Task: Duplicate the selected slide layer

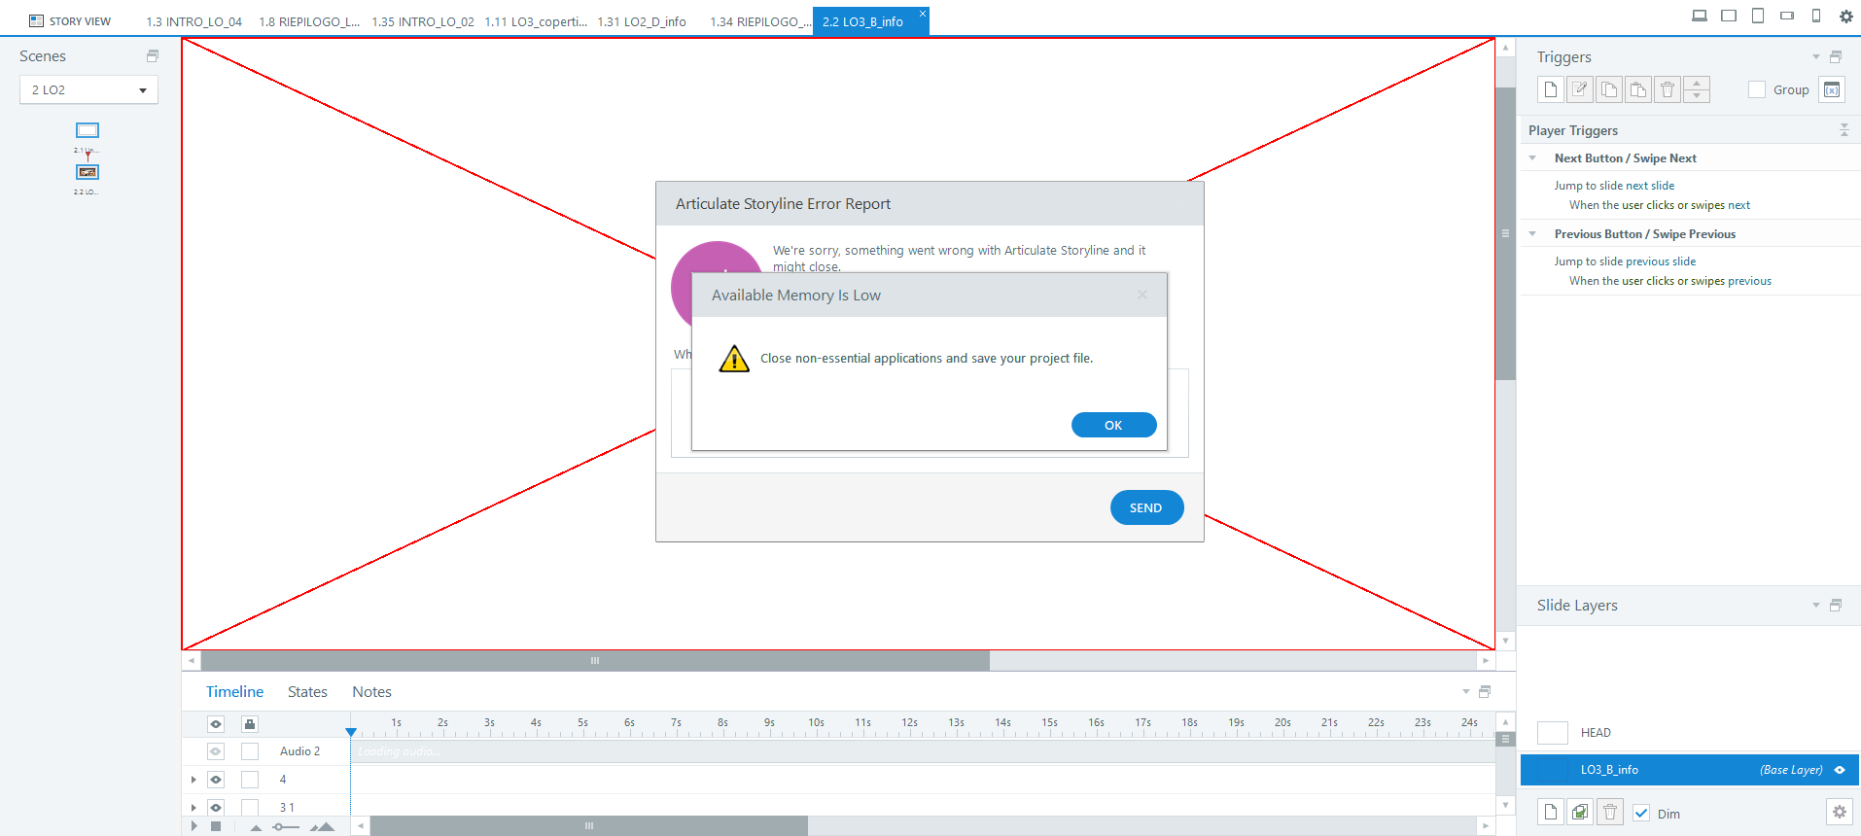Action: click(x=1580, y=812)
